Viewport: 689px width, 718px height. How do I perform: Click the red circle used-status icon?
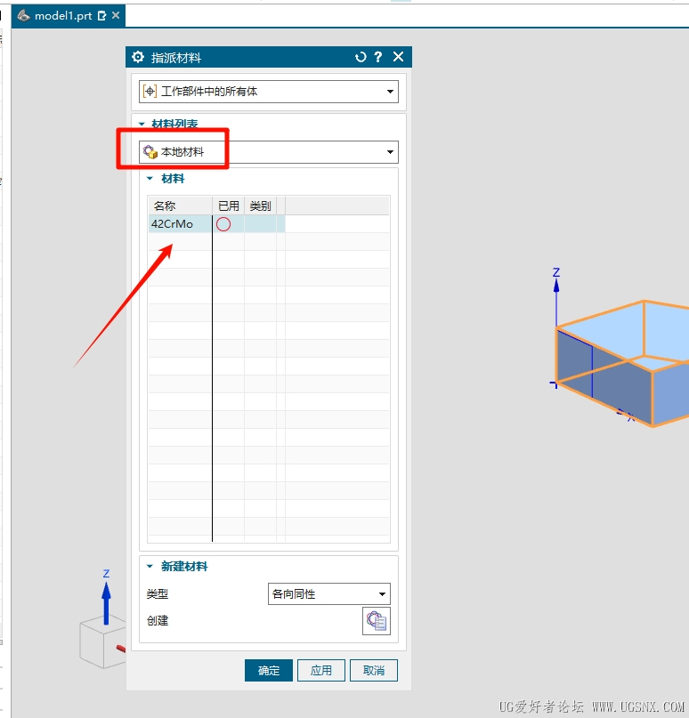(x=223, y=224)
